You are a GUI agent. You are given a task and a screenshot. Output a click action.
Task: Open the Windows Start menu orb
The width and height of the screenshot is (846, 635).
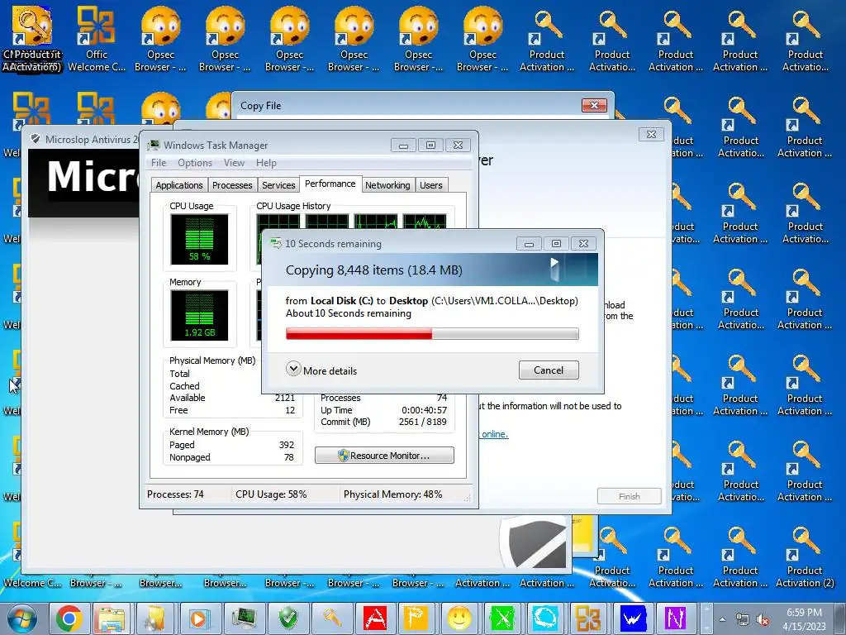pos(22,618)
